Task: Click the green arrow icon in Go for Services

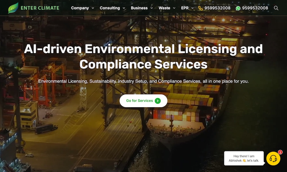Action: pyautogui.click(x=158, y=101)
